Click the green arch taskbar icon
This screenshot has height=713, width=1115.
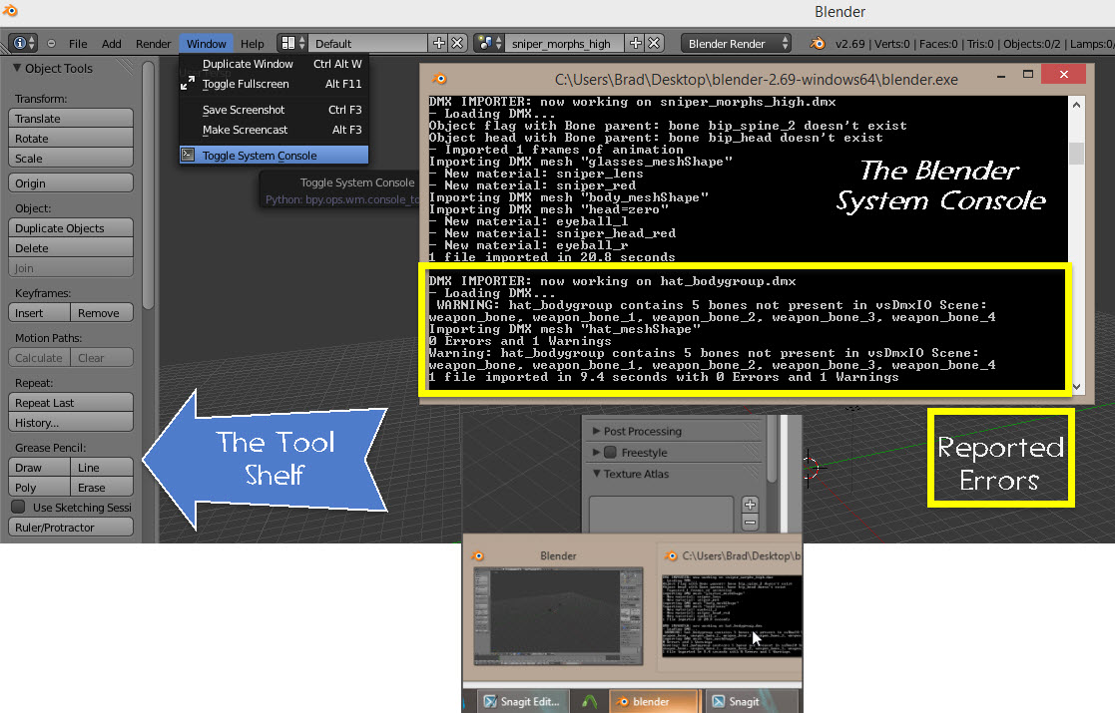590,702
